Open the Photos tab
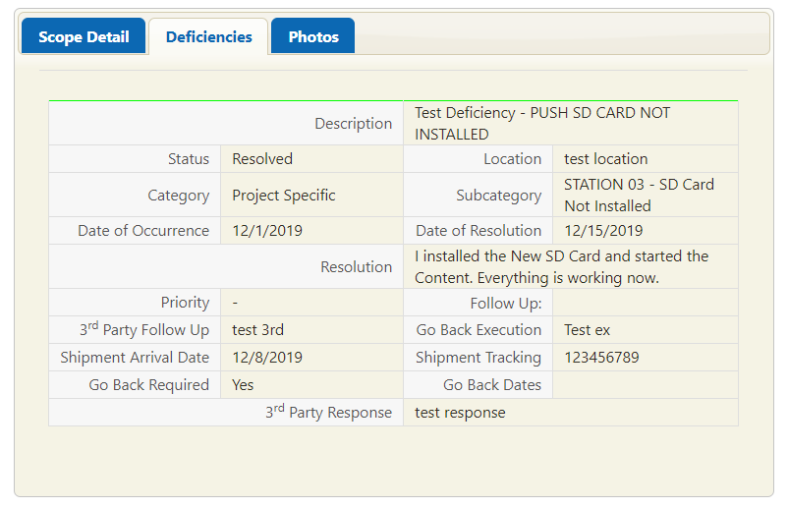The width and height of the screenshot is (788, 508). click(313, 36)
